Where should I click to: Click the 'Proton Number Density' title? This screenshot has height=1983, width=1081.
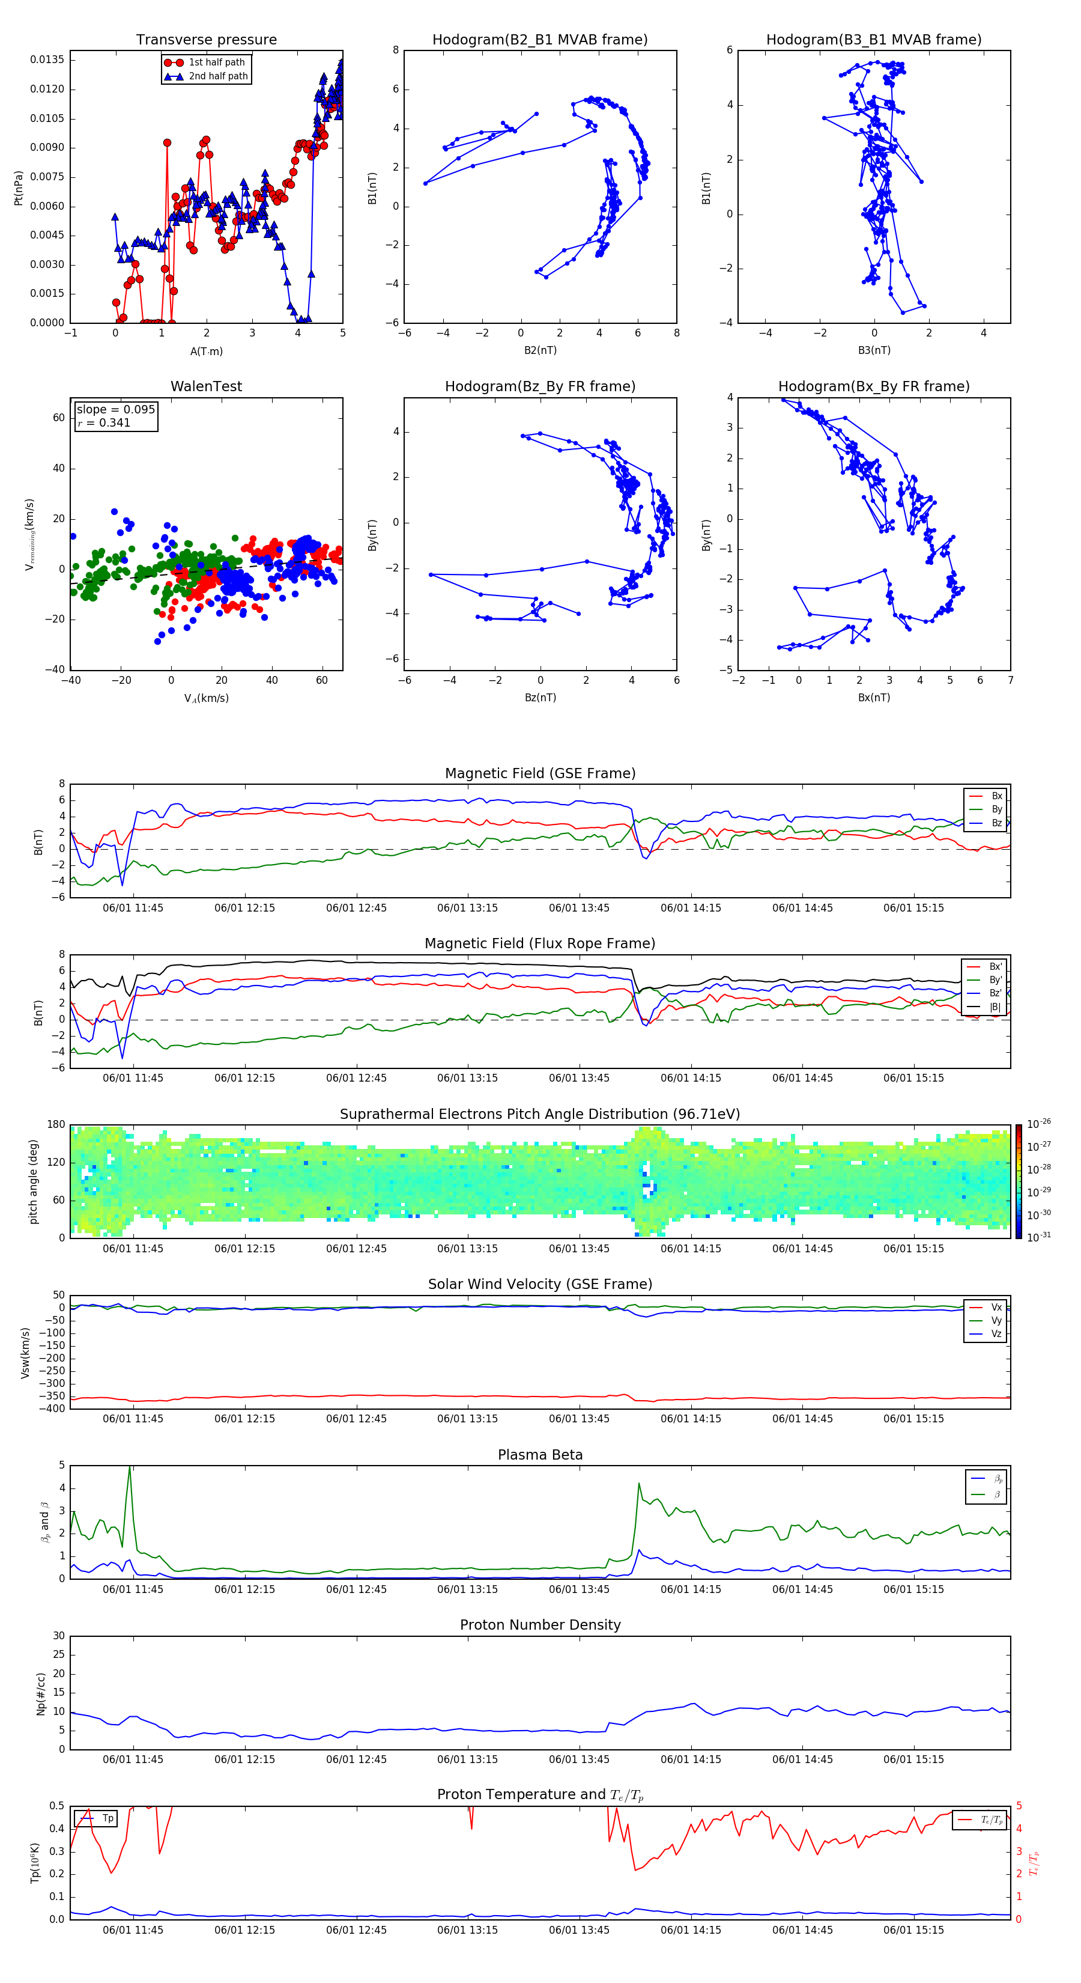(540, 1625)
